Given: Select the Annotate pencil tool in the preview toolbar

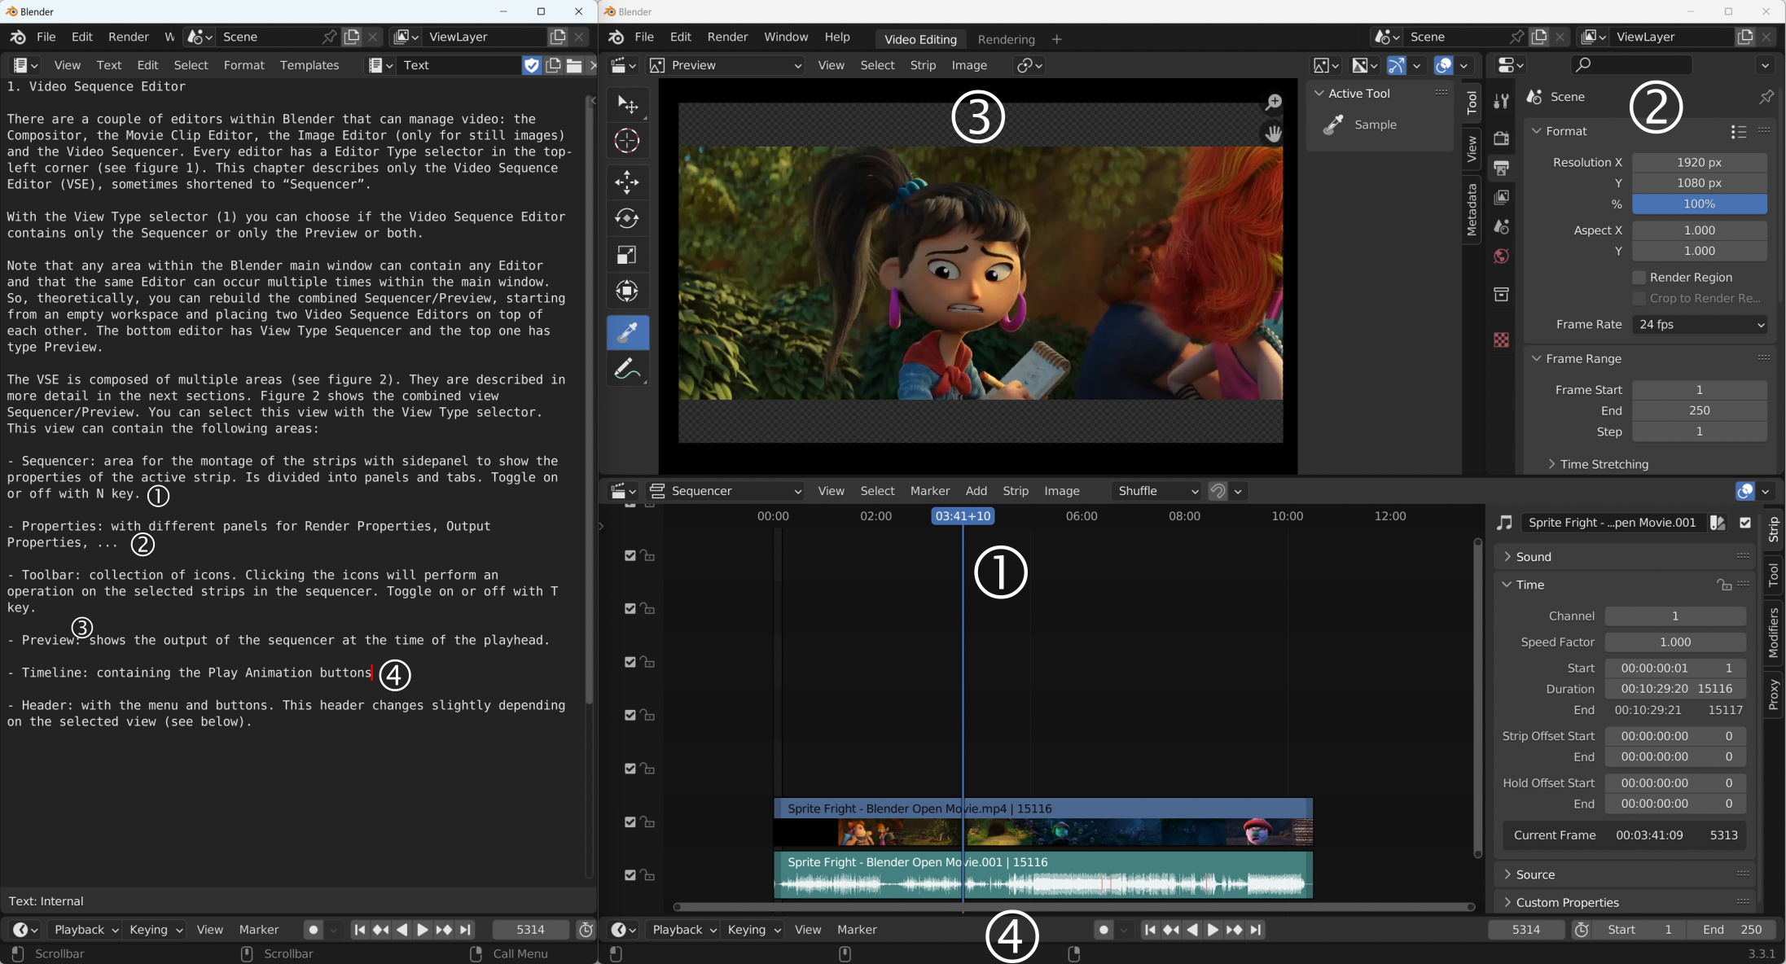Looking at the screenshot, I should pyautogui.click(x=627, y=369).
